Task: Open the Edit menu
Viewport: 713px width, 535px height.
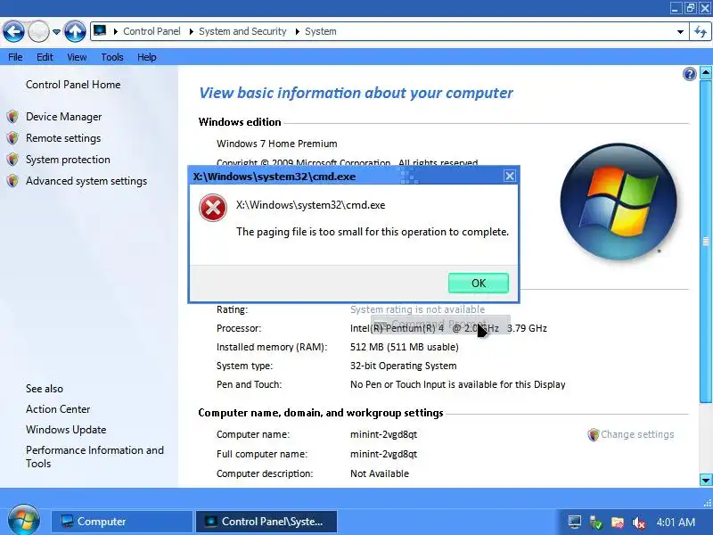Action: tap(45, 57)
